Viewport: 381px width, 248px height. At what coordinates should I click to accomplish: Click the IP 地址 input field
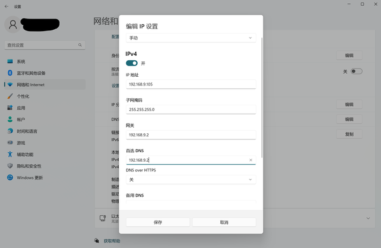coord(191,84)
